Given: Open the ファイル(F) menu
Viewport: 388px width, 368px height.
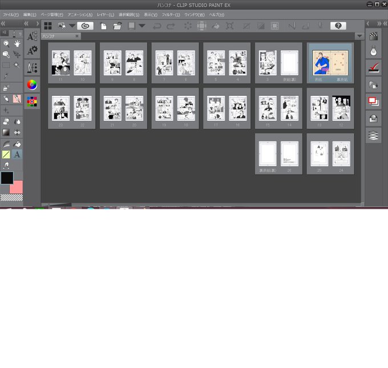Looking at the screenshot, I should coord(11,15).
